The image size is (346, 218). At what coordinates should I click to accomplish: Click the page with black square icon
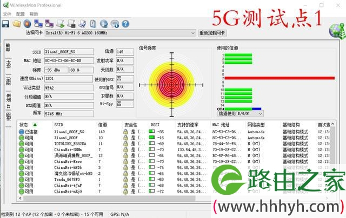click(71, 24)
